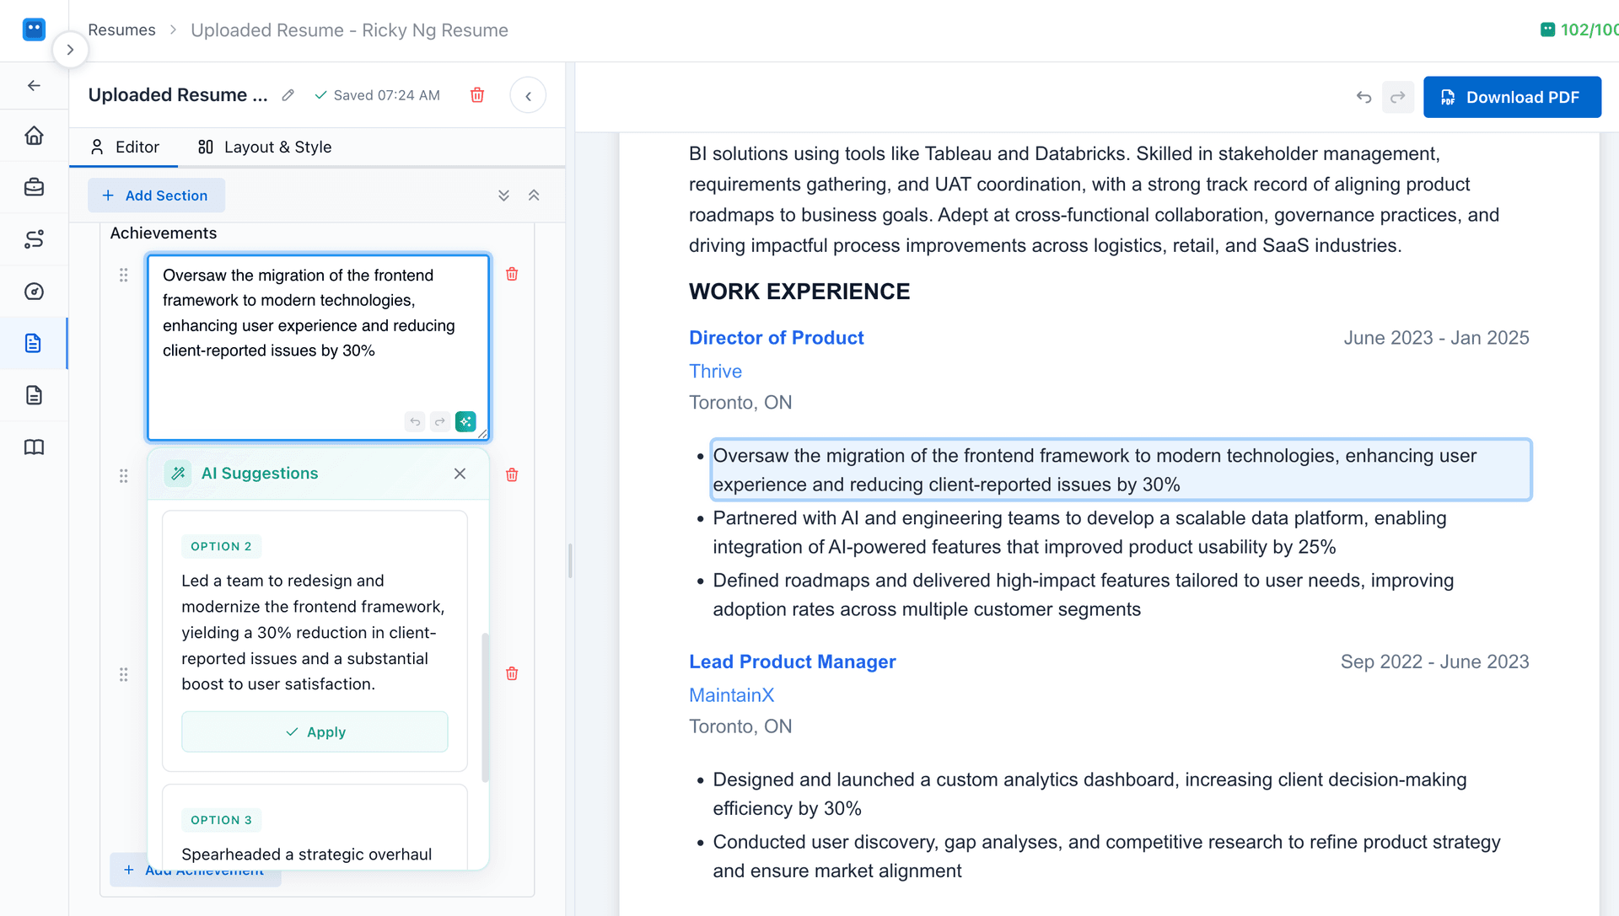Click the Download PDF button
1619x916 pixels.
1512,97
